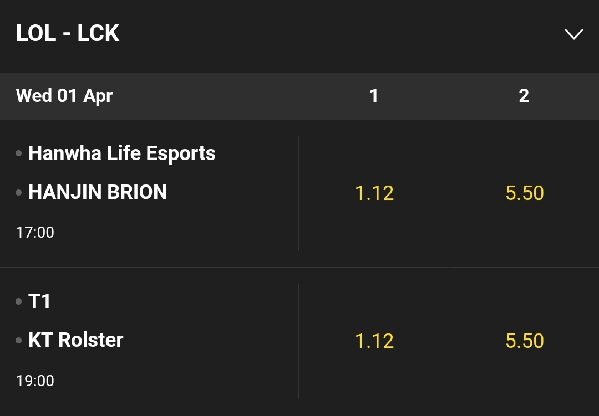This screenshot has width=599, height=416.
Task: Open the Hanwha Life Esports team name
Action: tap(122, 153)
